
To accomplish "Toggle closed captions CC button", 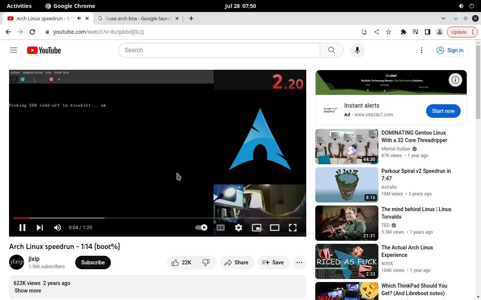I will point(221,228).
